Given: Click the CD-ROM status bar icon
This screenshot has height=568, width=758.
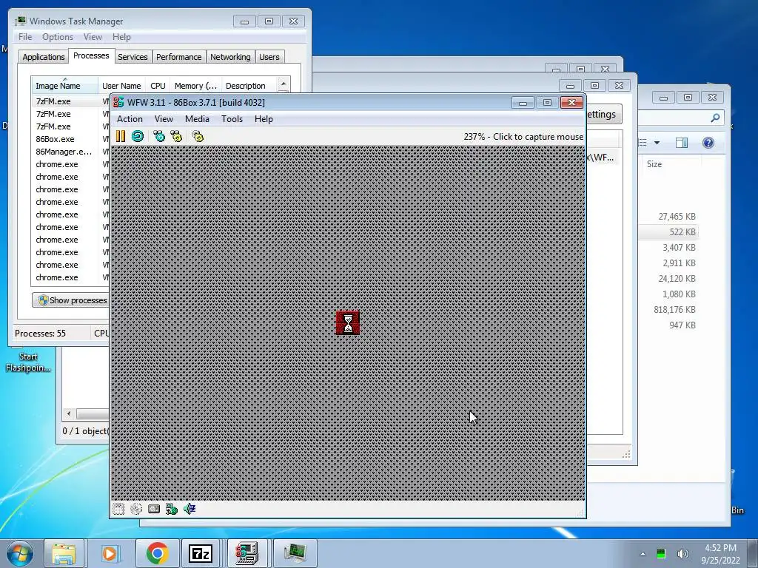Looking at the screenshot, I should (x=136, y=509).
